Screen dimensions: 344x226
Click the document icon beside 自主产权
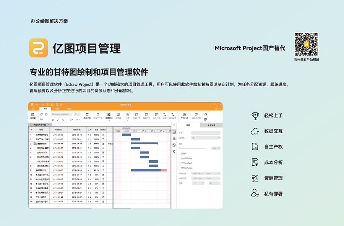[255, 147]
